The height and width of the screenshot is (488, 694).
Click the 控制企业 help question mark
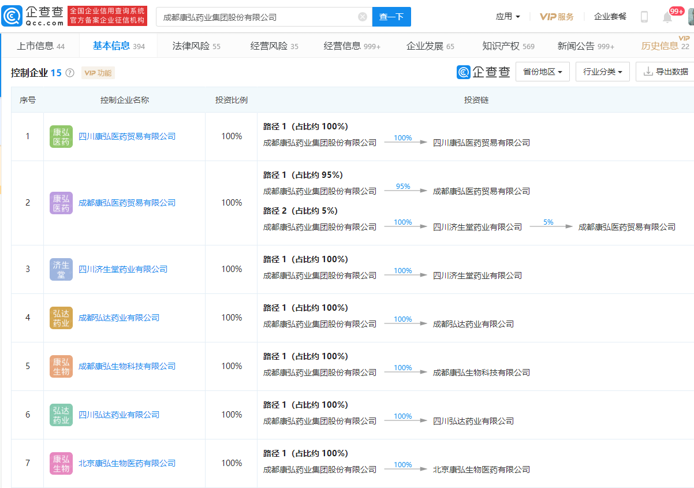point(69,72)
